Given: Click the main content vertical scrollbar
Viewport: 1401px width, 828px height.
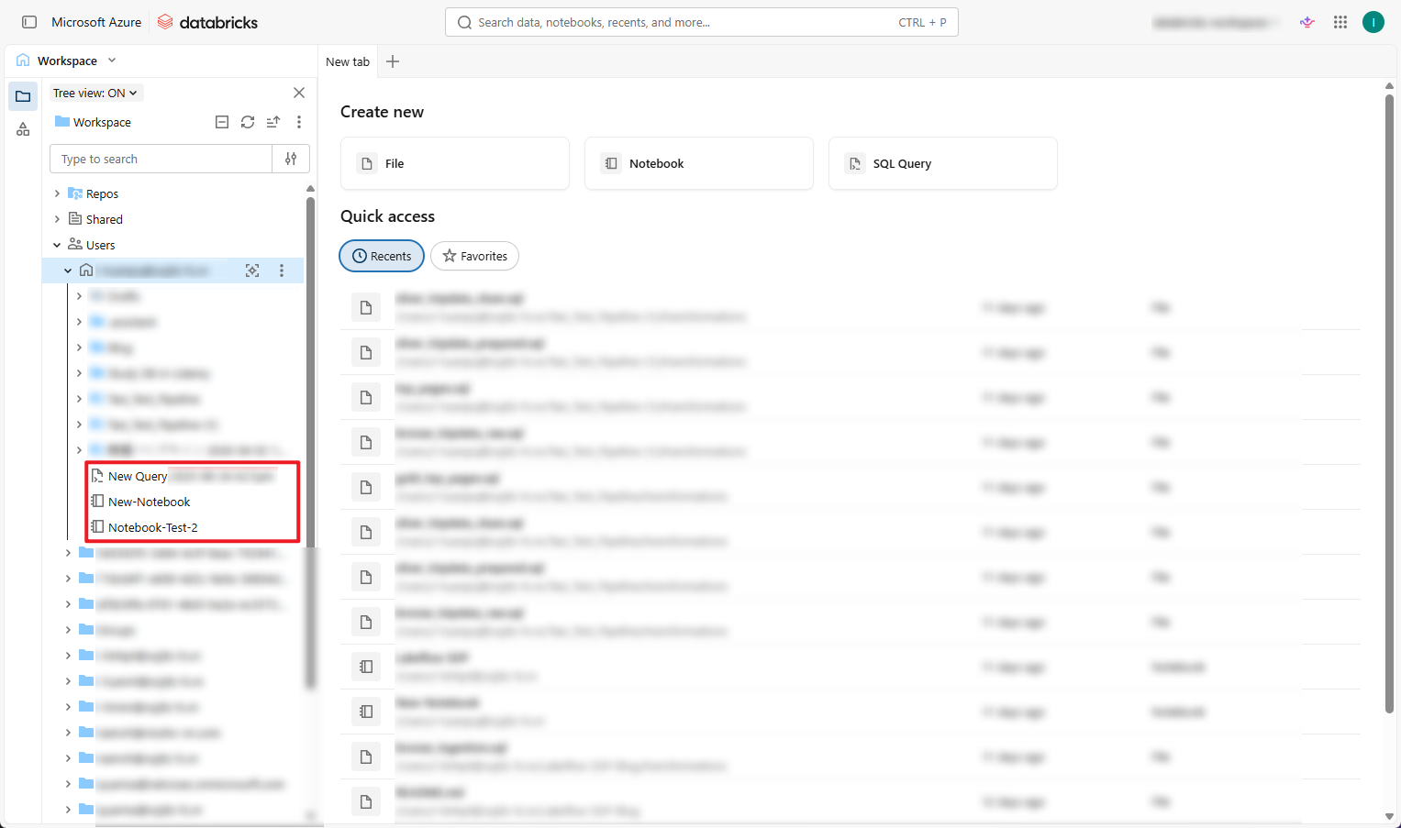Looking at the screenshot, I should (x=1388, y=403).
